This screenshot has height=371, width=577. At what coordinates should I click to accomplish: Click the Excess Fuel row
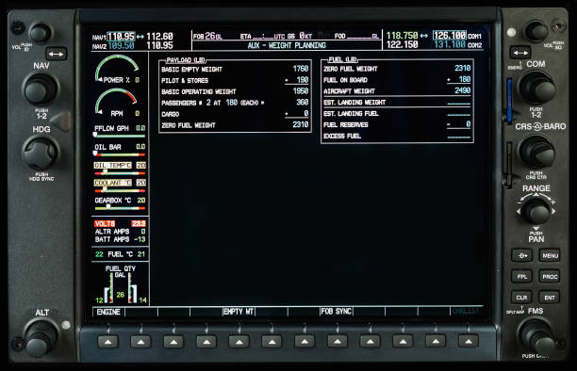pyautogui.click(x=397, y=136)
